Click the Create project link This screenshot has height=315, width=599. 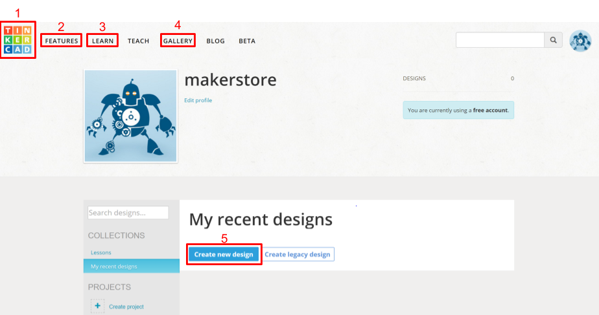coord(126,307)
